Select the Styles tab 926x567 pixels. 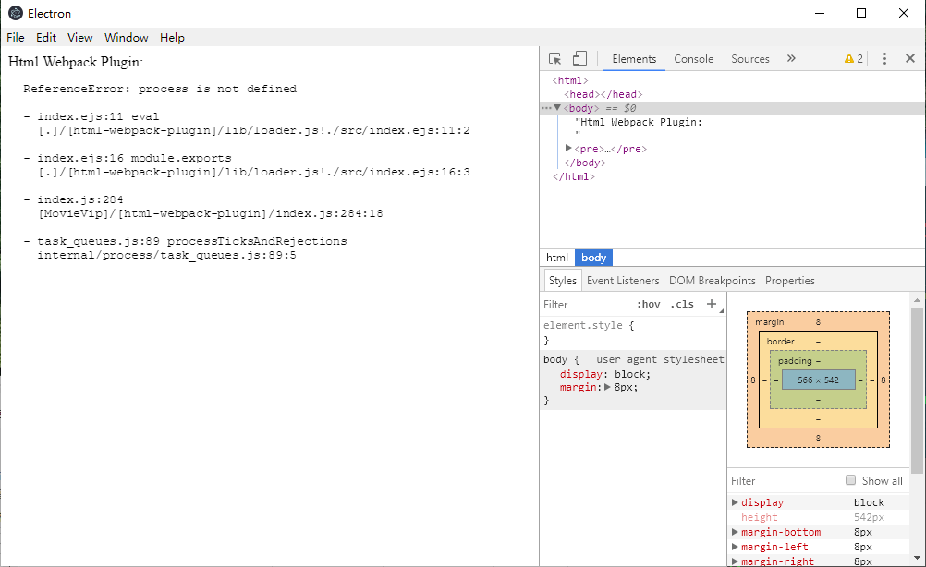(562, 281)
